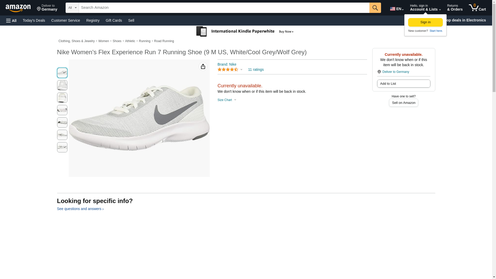The height and width of the screenshot is (279, 496).
Task: Open the Gift Cards page
Action: 114,20
